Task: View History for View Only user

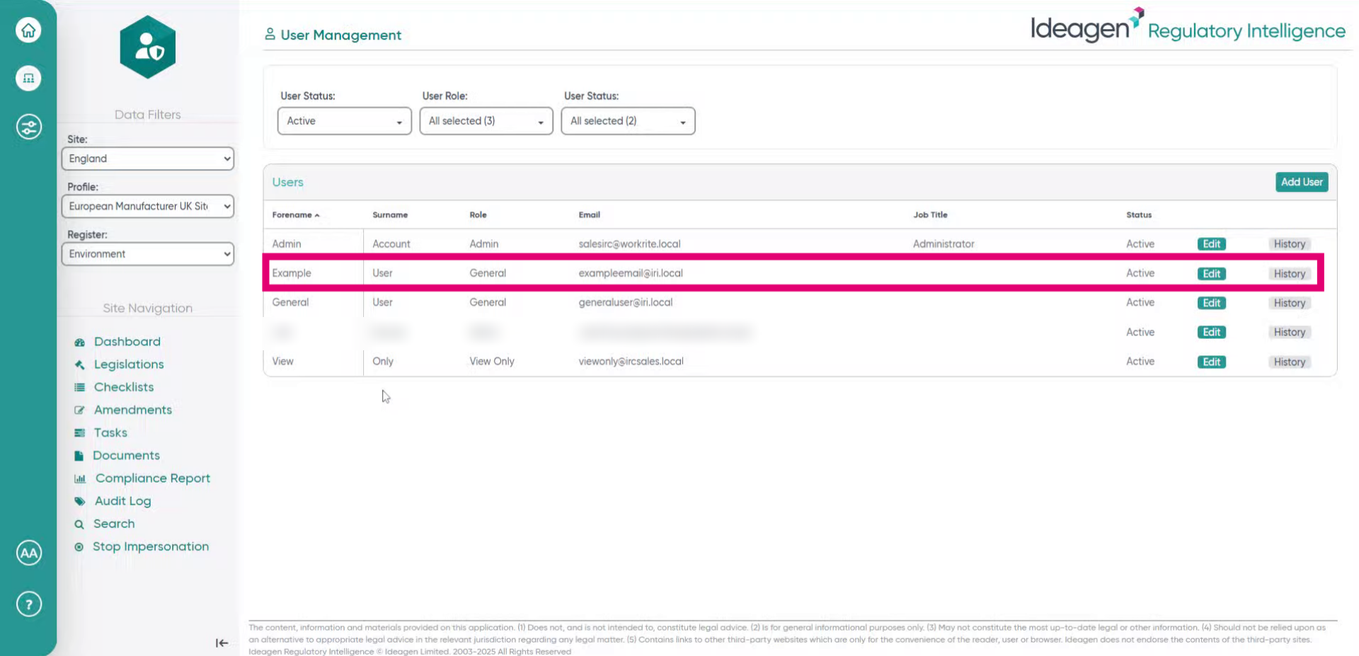Action: [1290, 362]
